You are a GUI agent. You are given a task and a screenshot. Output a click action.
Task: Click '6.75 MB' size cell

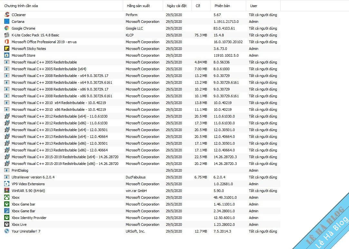click(201, 177)
